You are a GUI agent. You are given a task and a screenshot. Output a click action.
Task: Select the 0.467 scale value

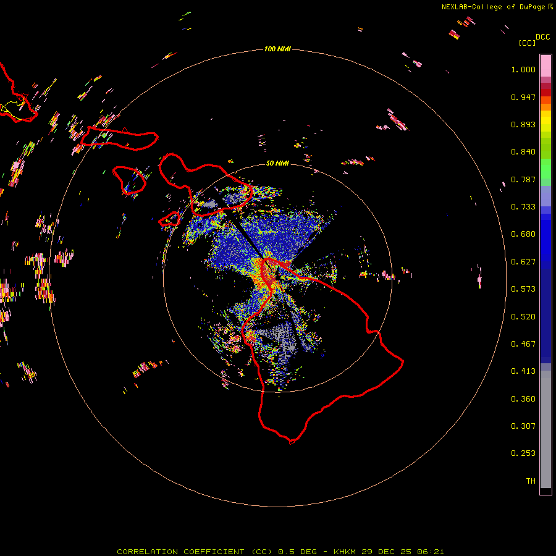pos(523,344)
